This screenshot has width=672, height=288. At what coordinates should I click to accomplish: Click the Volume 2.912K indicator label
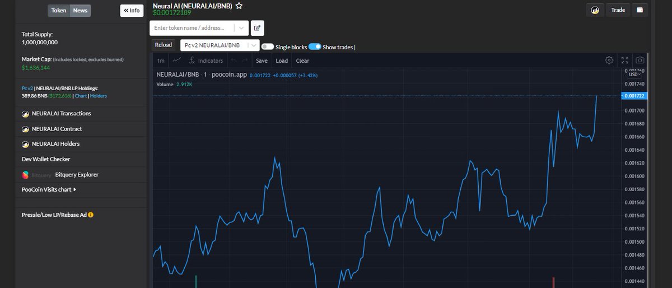pyautogui.click(x=175, y=85)
